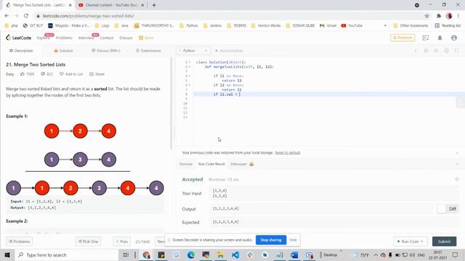This screenshot has width=465, height=261.
Task: Open a new browser tab
Action: 154,5
